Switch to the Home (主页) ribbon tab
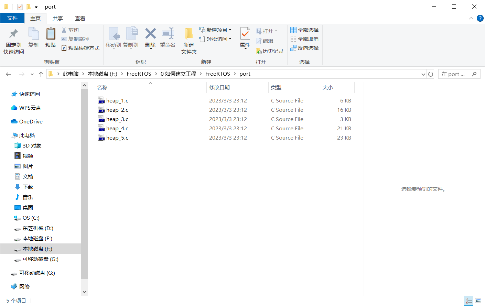The height and width of the screenshot is (306, 485). (35, 19)
